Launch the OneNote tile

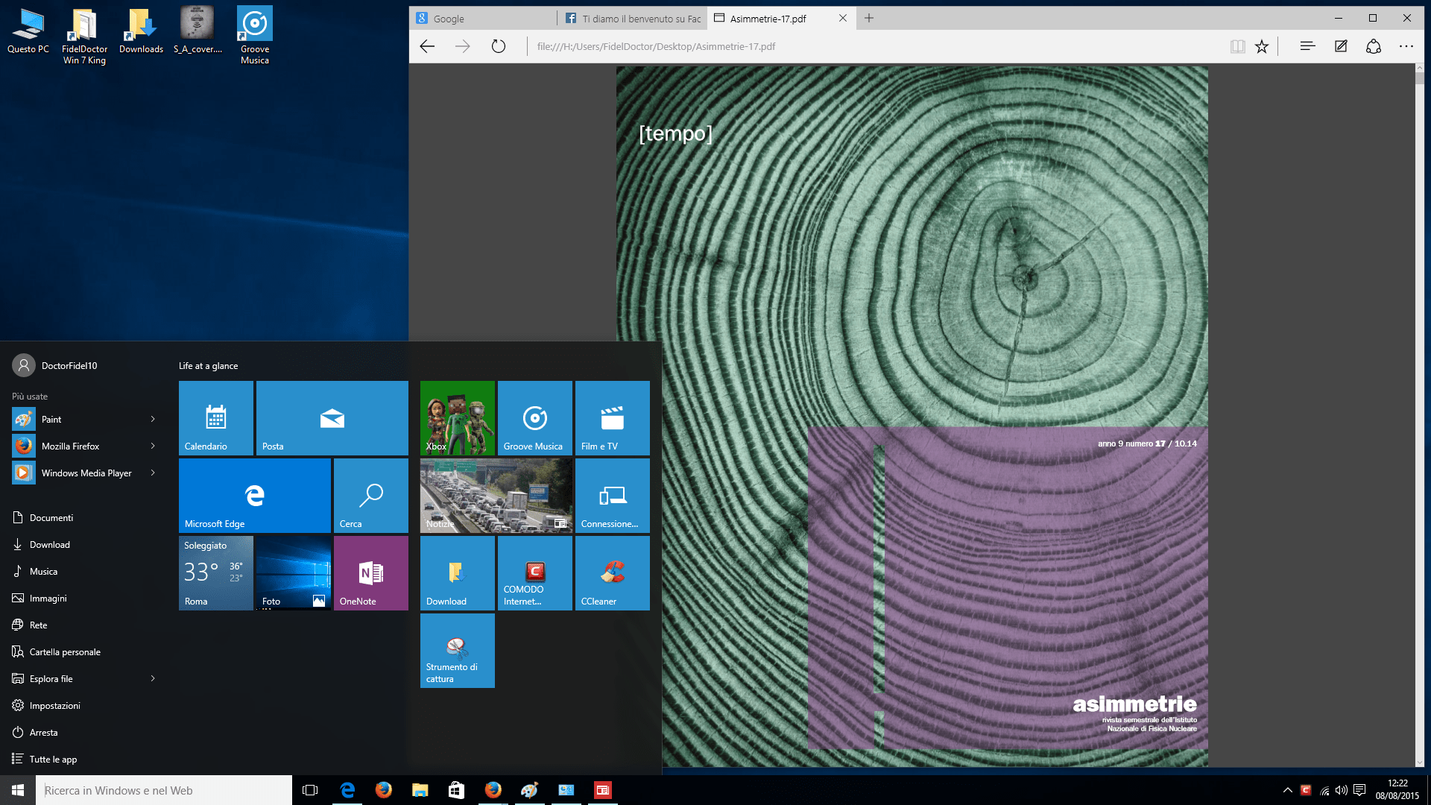(x=371, y=573)
